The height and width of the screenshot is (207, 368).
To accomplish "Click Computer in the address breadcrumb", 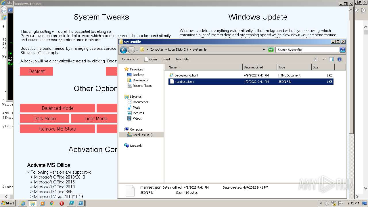I will click(156, 49).
